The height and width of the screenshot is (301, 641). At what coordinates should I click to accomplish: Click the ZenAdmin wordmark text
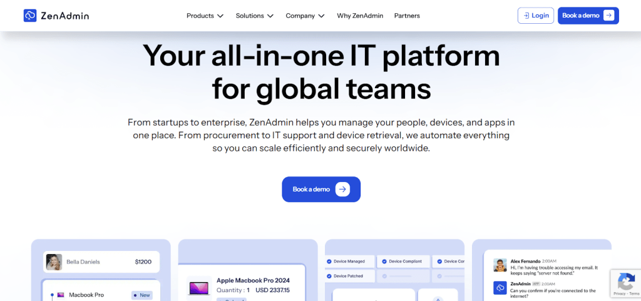(x=65, y=16)
